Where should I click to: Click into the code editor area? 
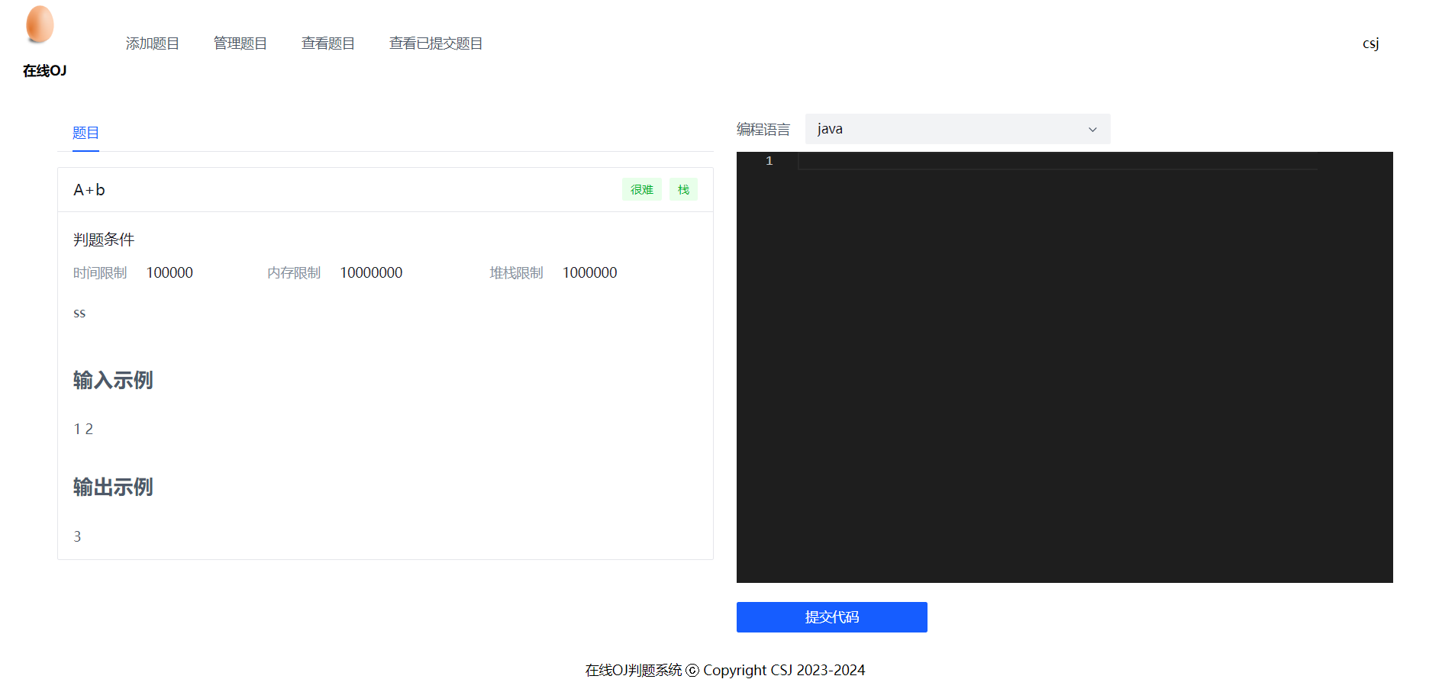point(1064,367)
